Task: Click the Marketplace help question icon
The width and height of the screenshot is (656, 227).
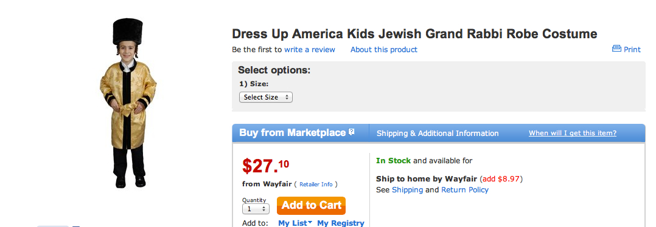Action: click(352, 132)
